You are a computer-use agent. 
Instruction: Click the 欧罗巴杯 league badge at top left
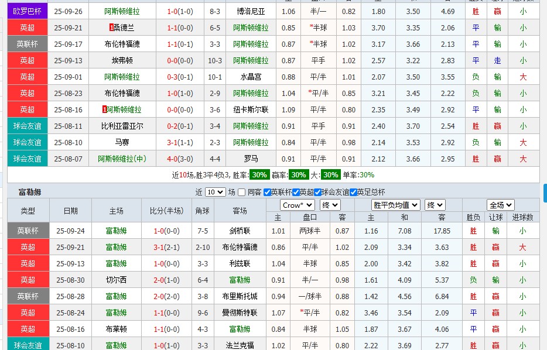tap(27, 11)
